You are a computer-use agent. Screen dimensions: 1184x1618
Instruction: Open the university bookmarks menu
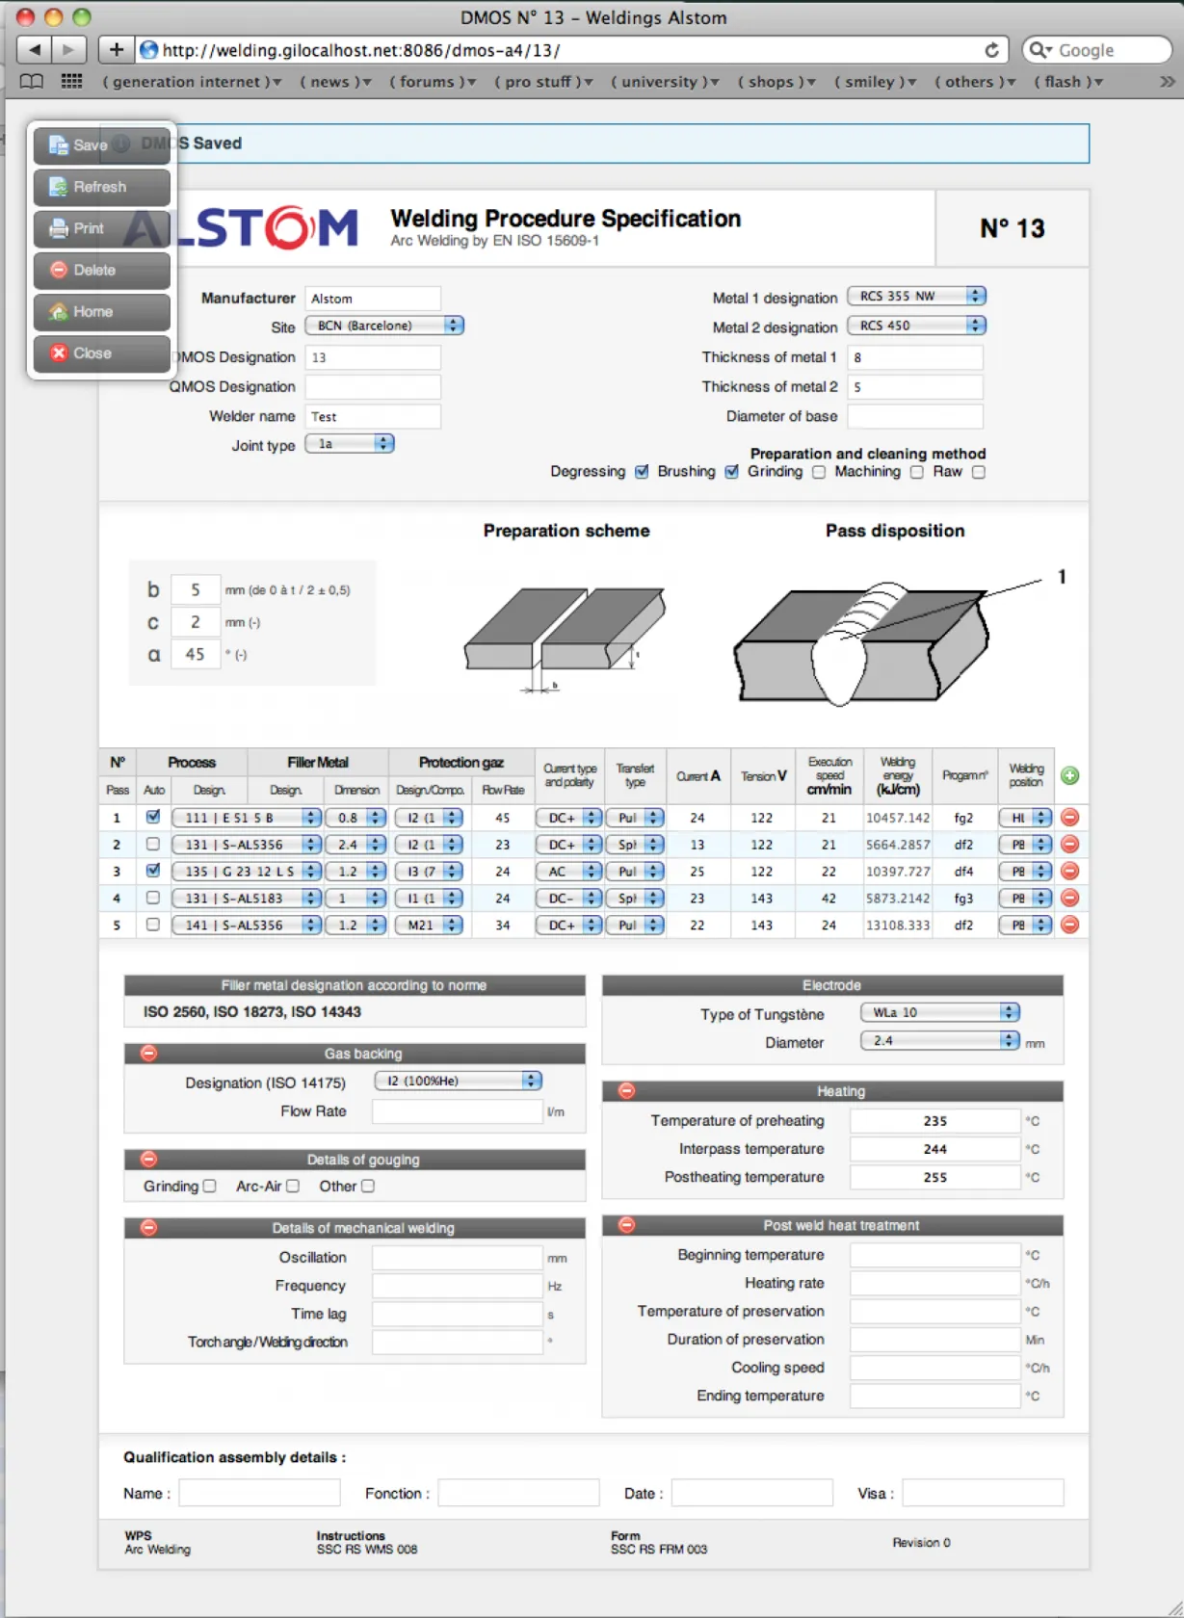point(665,82)
